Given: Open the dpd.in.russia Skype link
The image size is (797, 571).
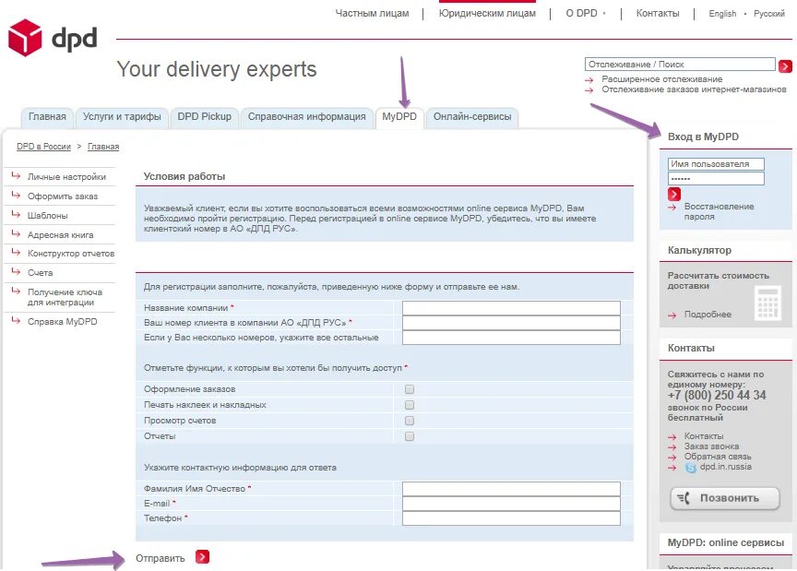Looking at the screenshot, I should 725,467.
